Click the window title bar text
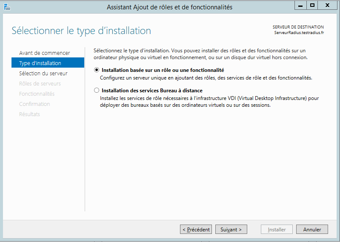 pyautogui.click(x=169, y=7)
